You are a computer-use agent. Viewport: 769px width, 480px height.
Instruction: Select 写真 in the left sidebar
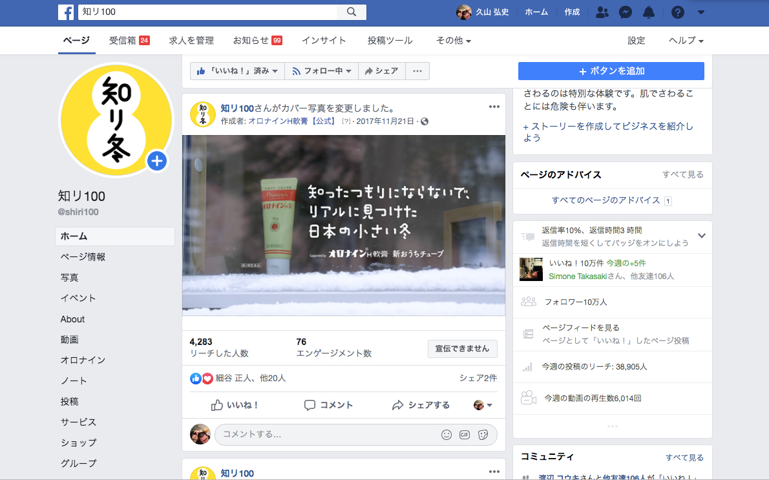(x=70, y=278)
